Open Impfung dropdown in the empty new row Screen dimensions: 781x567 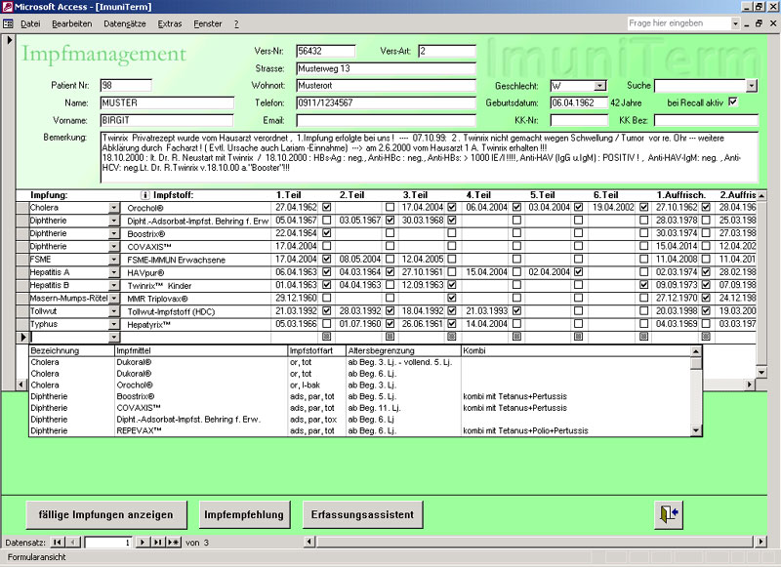pyautogui.click(x=114, y=337)
